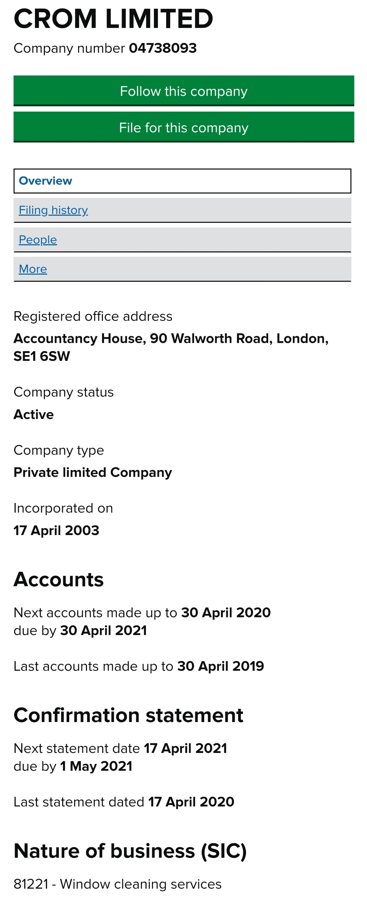Click the Confirmation statement heading
The height and width of the screenshot is (904, 367).
[128, 715]
